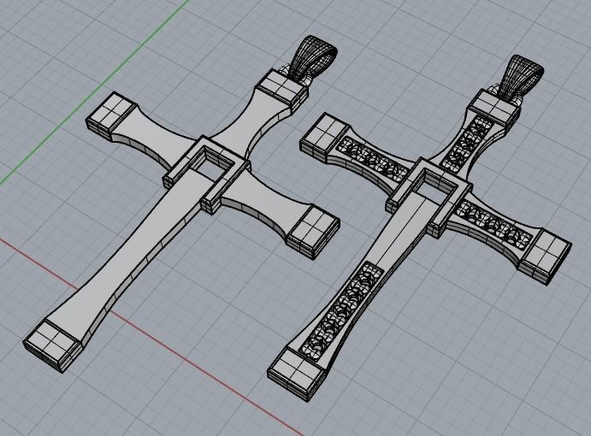Select gem row on gem-set cross's long bottom arm

pos(341,309)
